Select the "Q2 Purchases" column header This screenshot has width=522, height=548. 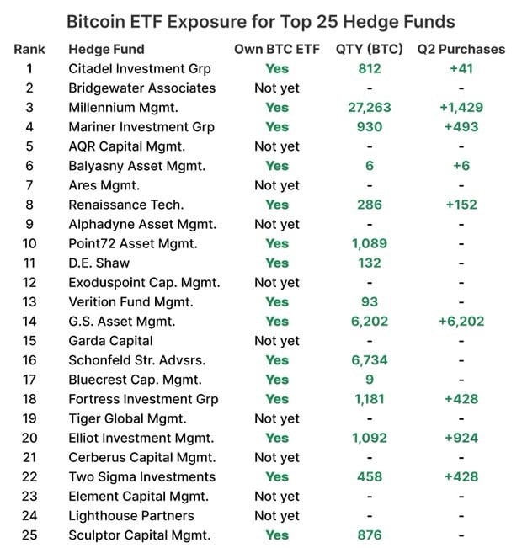(x=461, y=49)
